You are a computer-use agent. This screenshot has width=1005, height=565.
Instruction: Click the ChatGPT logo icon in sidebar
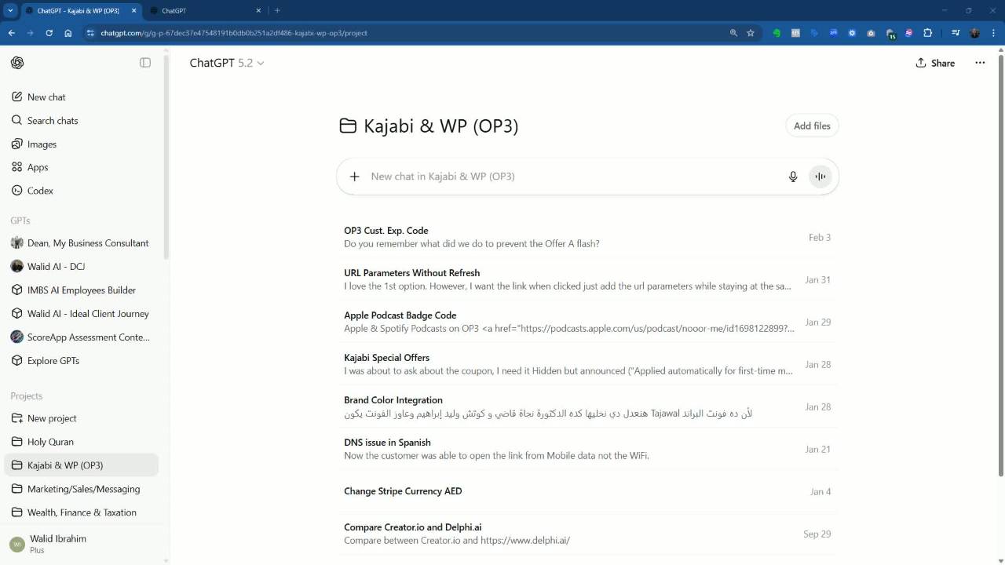pos(17,63)
